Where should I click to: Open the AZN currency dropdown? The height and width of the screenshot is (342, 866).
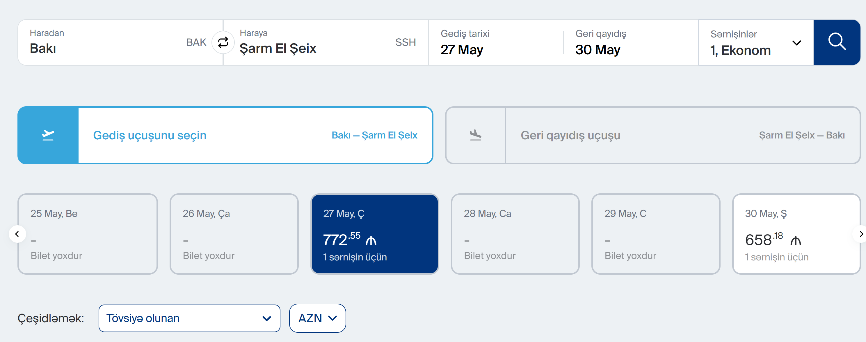tap(317, 318)
